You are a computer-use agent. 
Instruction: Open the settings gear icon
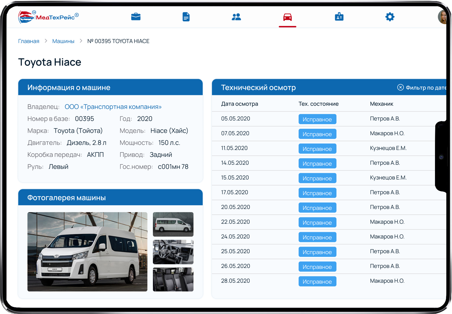coord(390,17)
